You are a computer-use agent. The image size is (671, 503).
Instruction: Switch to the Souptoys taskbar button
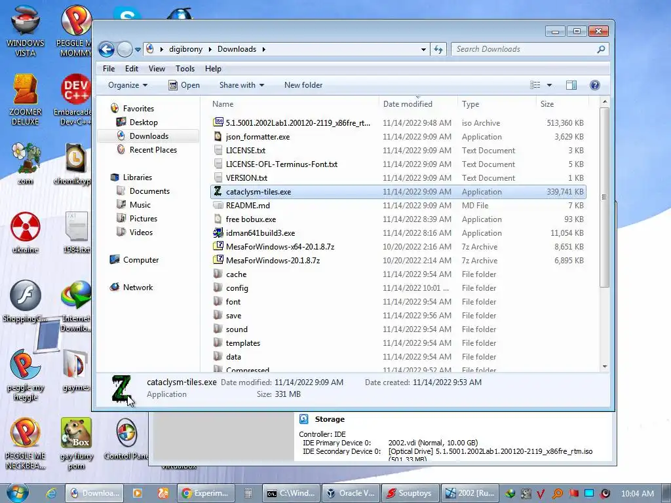tap(410, 494)
